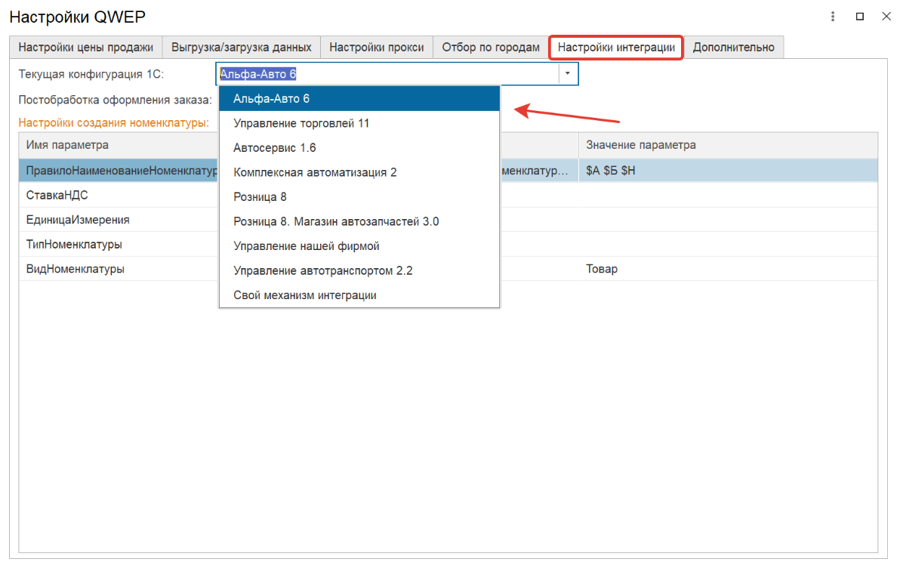Click the Товар value cell
900x565 pixels.
[x=727, y=269]
